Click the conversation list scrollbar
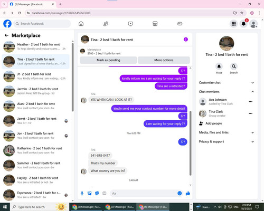The height and width of the screenshot is (211, 264). [x=72, y=78]
